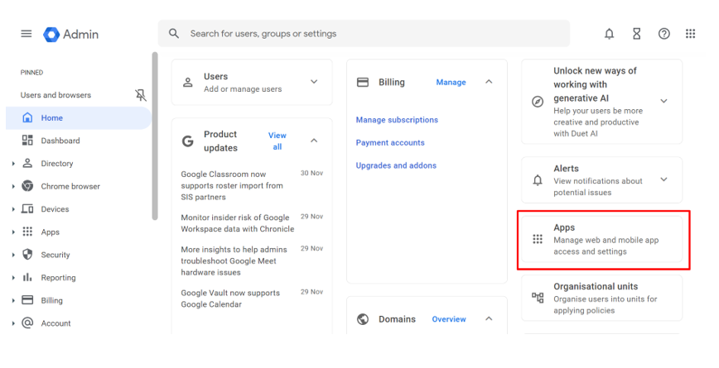Open the Apps card title
Screen dimensions: 719x368
(x=564, y=227)
